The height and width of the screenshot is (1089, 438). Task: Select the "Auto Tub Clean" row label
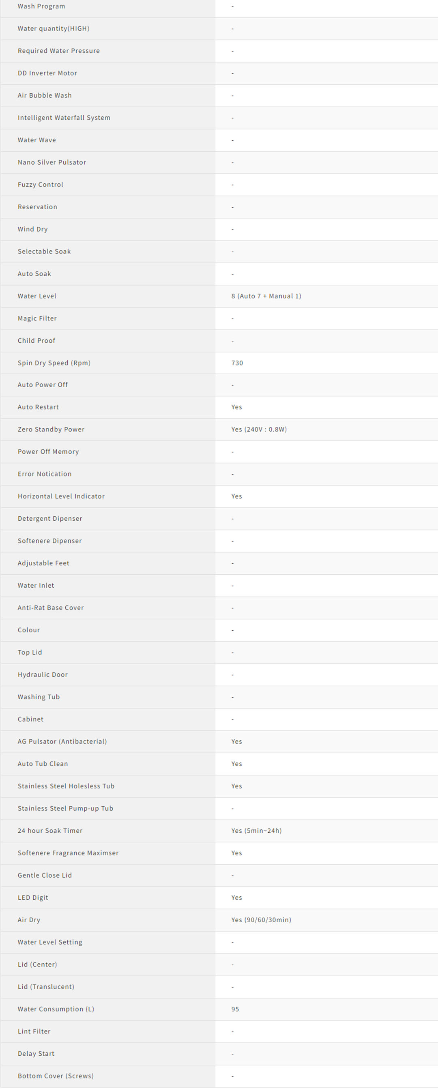[x=43, y=763]
